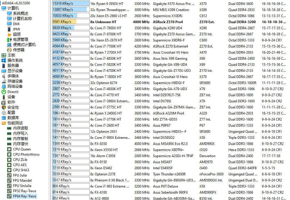Image resolution: width=290 pixels, height=200 pixels.
Task: Select the 计算机 computer icon in tree
Action: [4, 8]
